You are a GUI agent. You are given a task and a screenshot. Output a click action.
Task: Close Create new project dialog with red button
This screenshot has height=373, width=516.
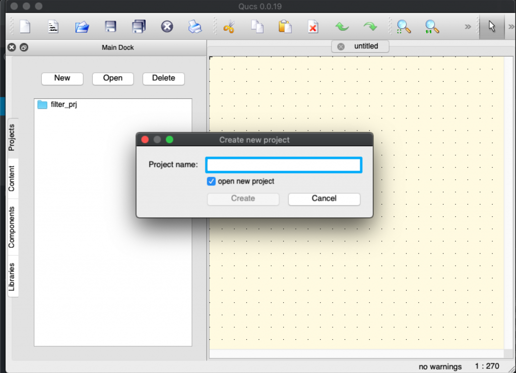tap(145, 140)
